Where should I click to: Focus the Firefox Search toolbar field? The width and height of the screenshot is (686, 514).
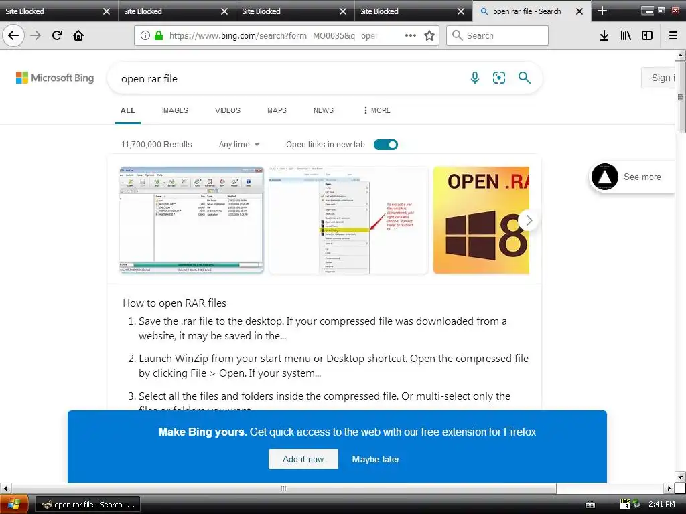click(497, 35)
